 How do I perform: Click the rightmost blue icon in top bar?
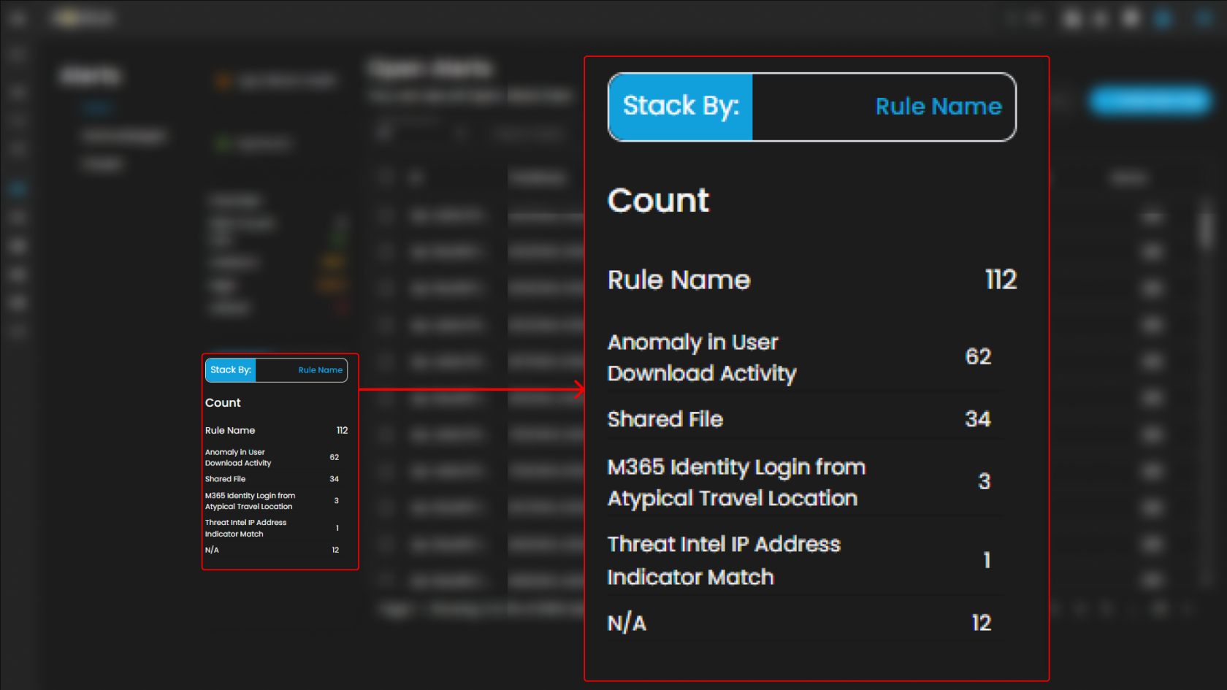pyautogui.click(x=1203, y=18)
